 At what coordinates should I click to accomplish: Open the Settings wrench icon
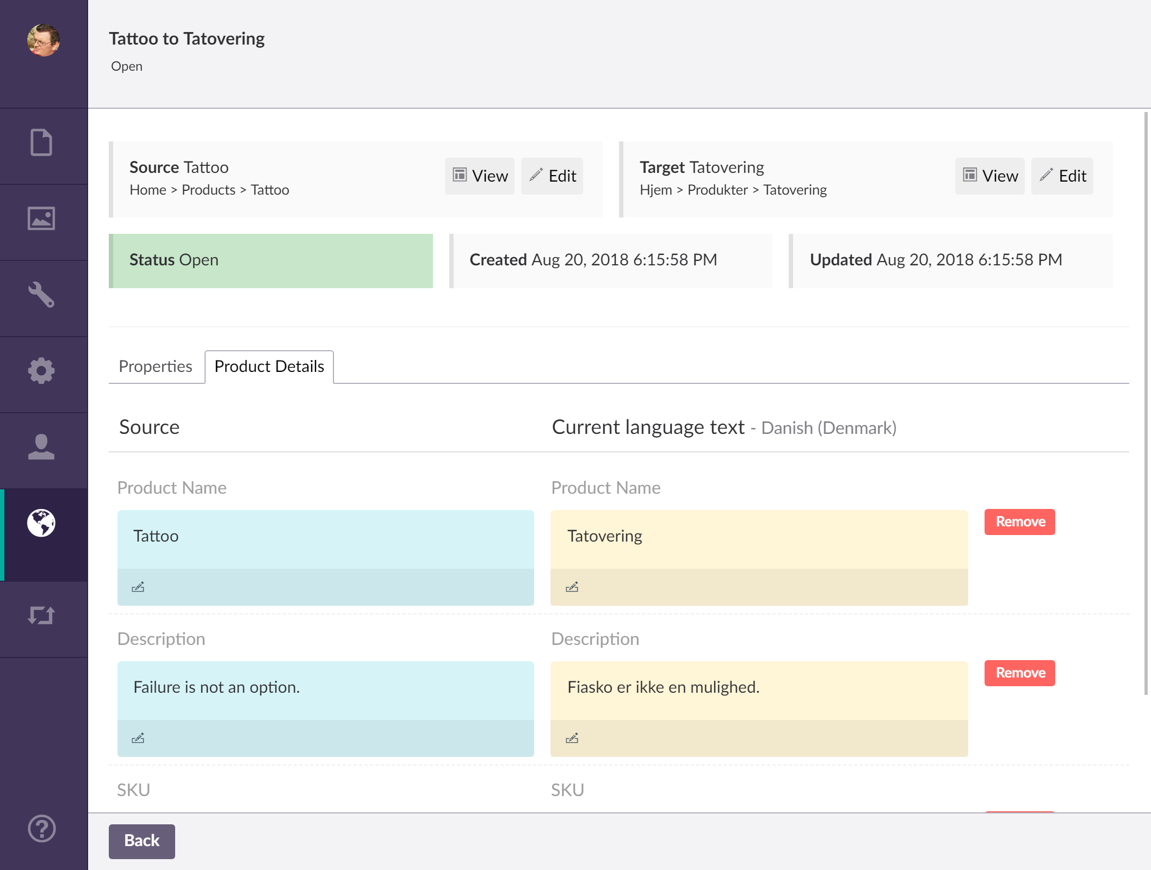pos(41,295)
